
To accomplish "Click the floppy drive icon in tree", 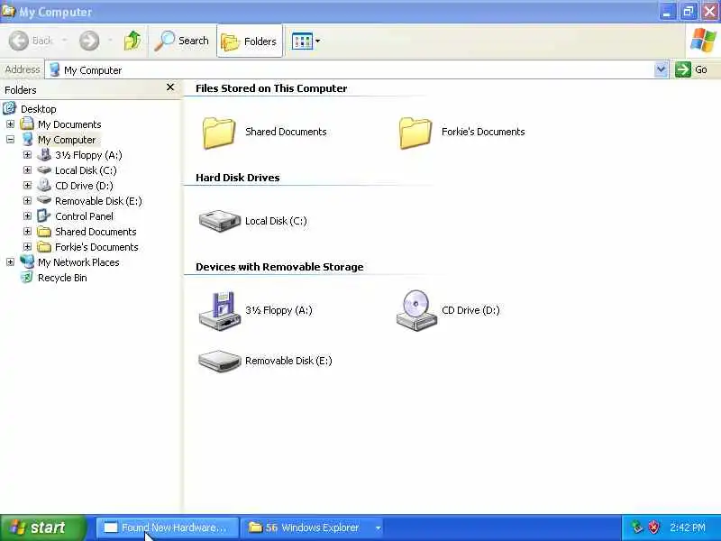I will coord(44,154).
